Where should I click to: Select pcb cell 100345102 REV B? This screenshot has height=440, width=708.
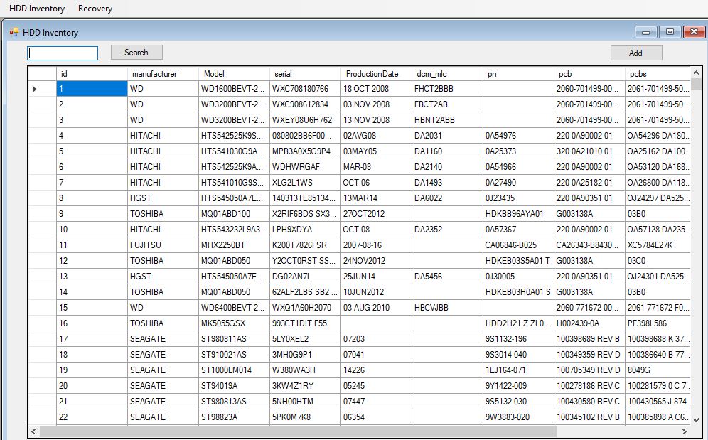click(589, 417)
